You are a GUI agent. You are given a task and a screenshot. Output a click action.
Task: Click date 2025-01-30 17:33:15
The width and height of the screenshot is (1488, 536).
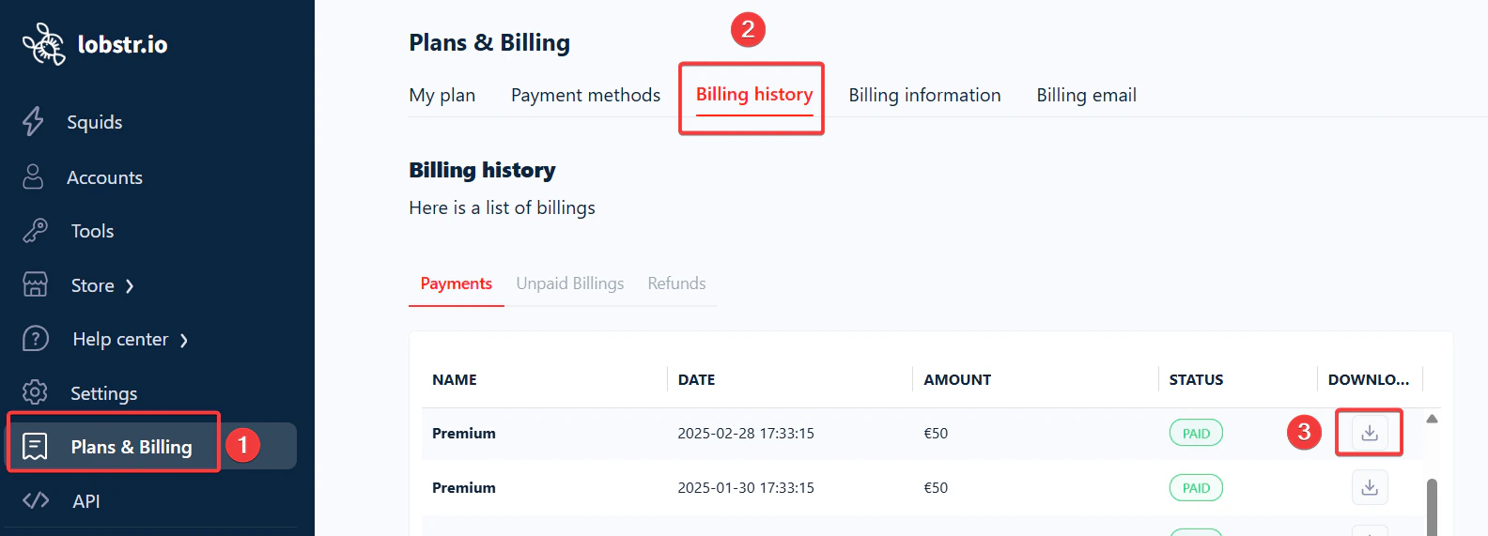coord(746,487)
